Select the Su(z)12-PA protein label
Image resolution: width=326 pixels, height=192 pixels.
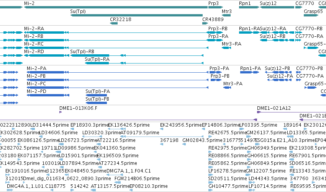point(280,76)
